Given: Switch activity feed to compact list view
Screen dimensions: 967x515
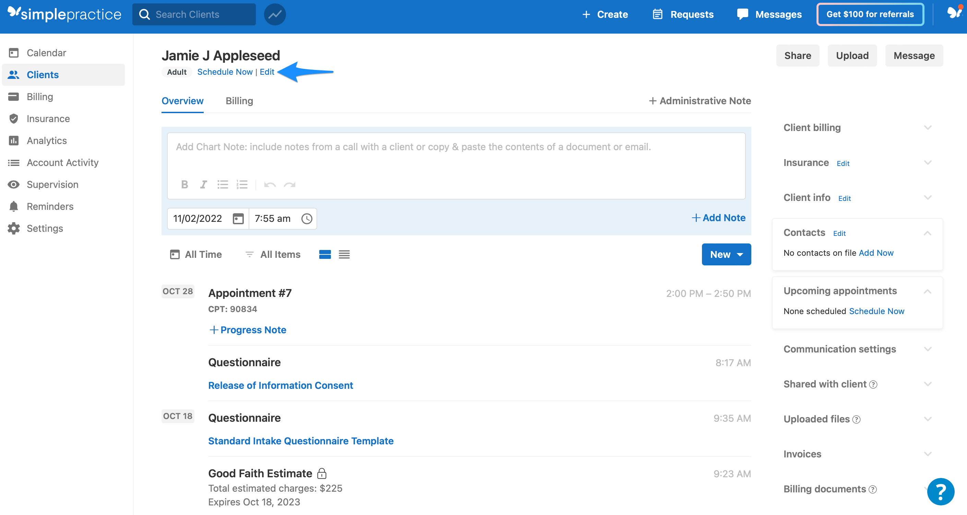Looking at the screenshot, I should click(344, 254).
